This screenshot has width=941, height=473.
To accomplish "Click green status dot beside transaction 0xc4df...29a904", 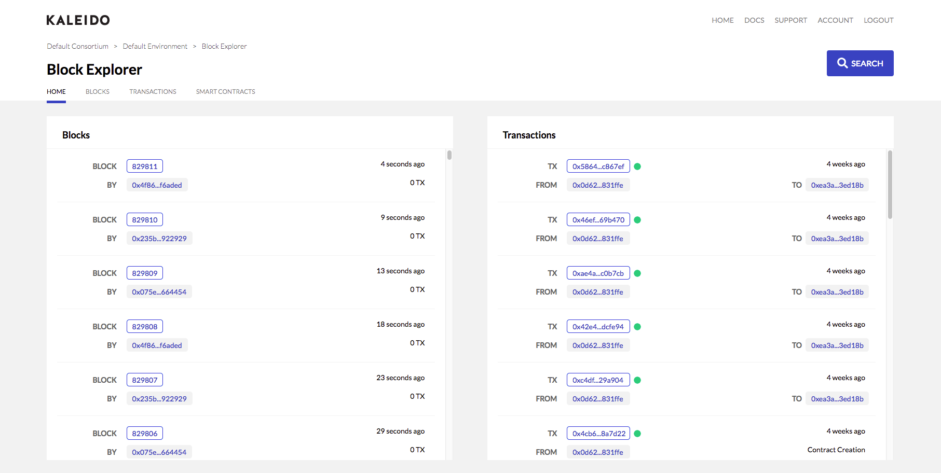I will pos(637,380).
